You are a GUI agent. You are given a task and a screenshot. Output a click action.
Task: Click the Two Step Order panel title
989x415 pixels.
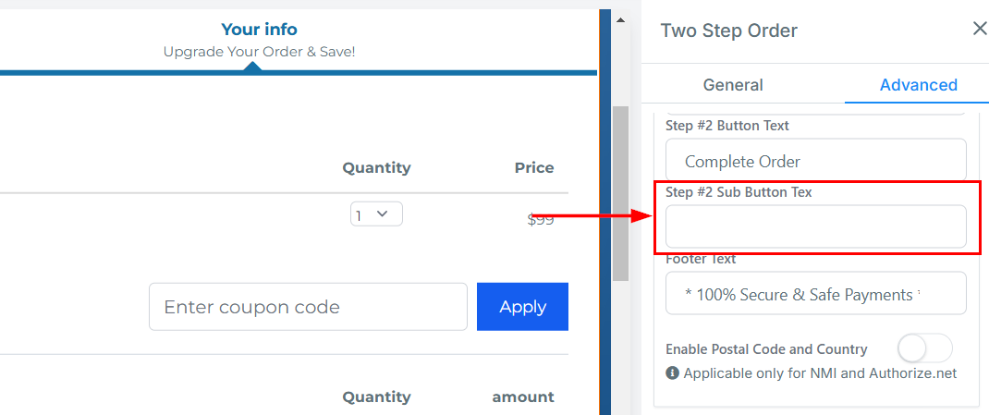tap(728, 31)
